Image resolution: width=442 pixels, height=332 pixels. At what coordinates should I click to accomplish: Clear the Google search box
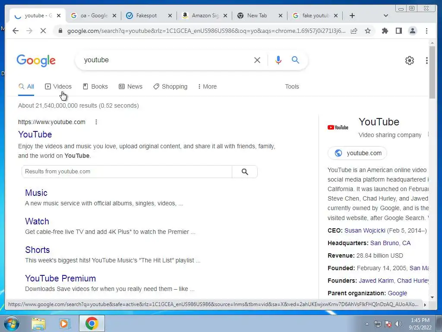point(257,60)
